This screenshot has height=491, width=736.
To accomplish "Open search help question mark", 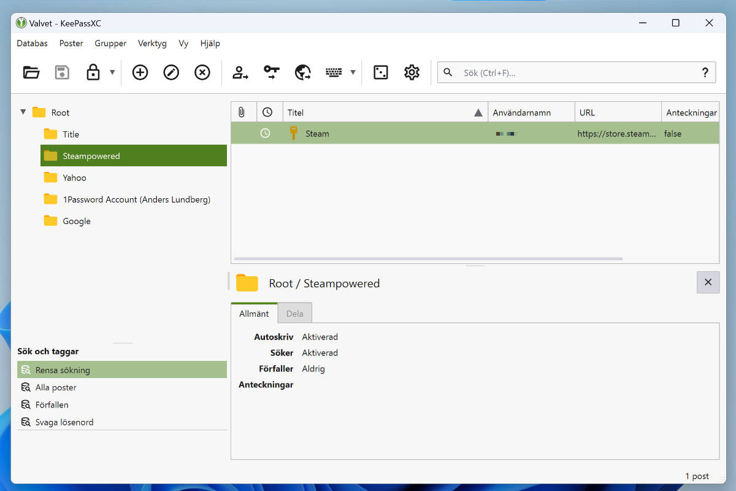I will point(705,72).
